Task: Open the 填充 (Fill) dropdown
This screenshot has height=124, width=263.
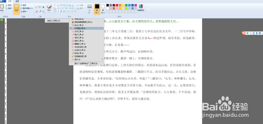Action: pos(81,8)
